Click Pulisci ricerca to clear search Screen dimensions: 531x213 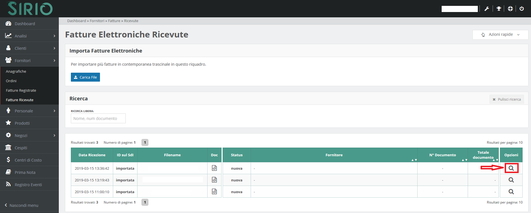(507, 99)
